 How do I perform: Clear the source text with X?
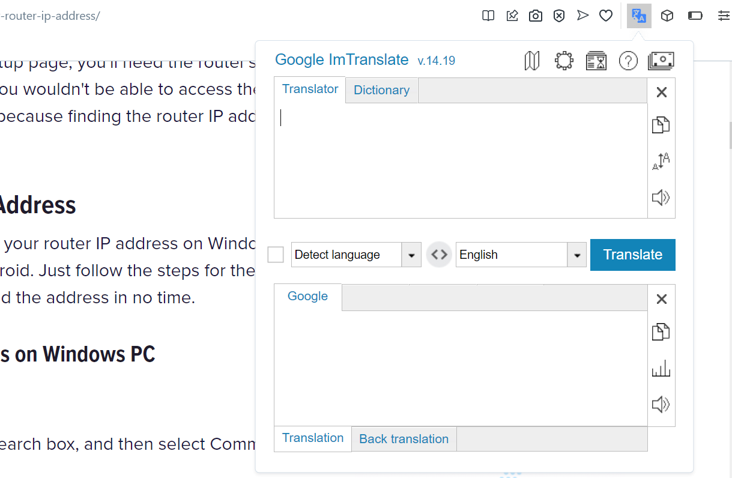tap(661, 92)
